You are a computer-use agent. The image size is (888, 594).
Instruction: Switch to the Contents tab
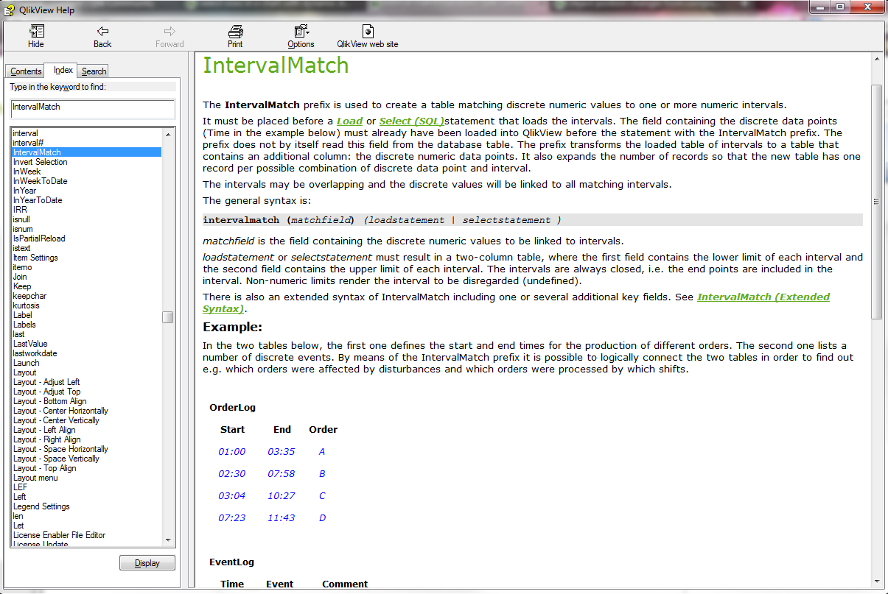pos(26,71)
